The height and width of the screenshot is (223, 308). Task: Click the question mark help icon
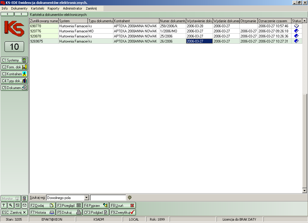(x=4, y=205)
